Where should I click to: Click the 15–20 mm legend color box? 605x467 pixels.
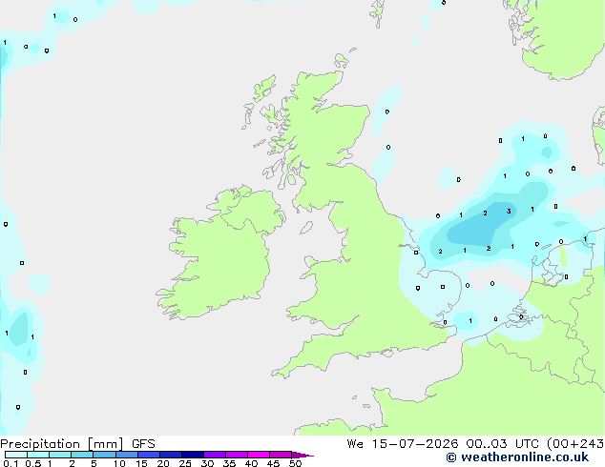(x=148, y=455)
